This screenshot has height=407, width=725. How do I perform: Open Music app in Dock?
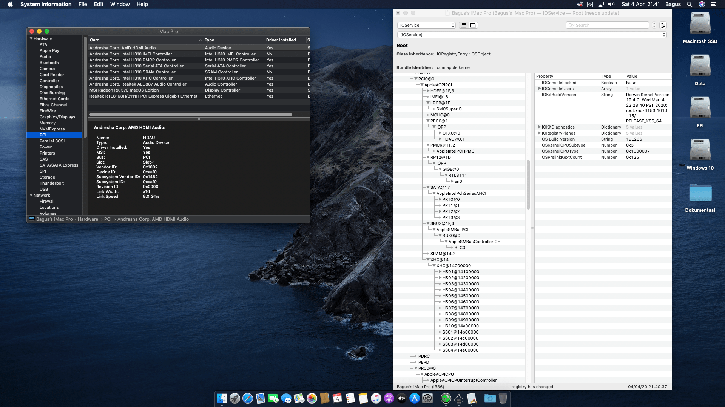pos(376,398)
